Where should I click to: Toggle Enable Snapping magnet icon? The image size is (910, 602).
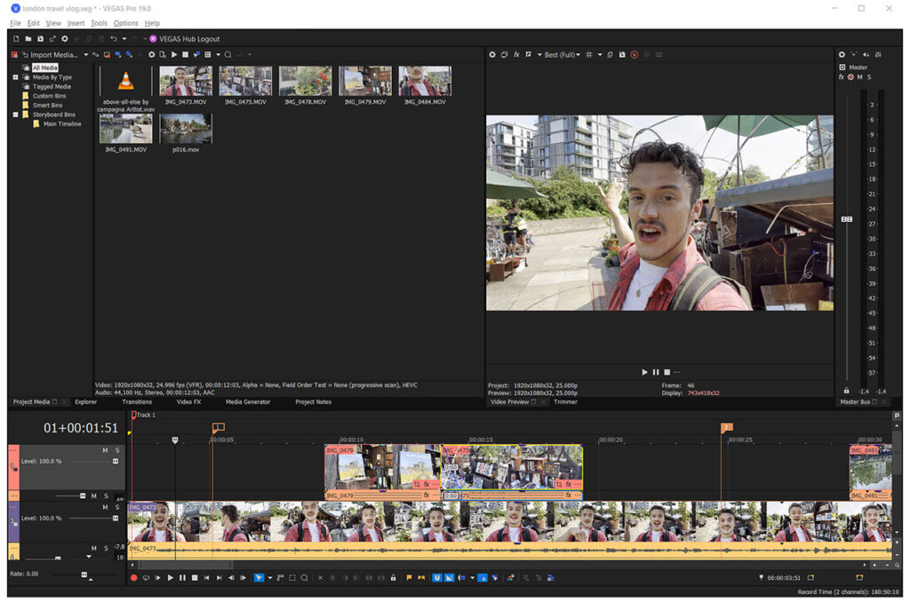point(437,578)
